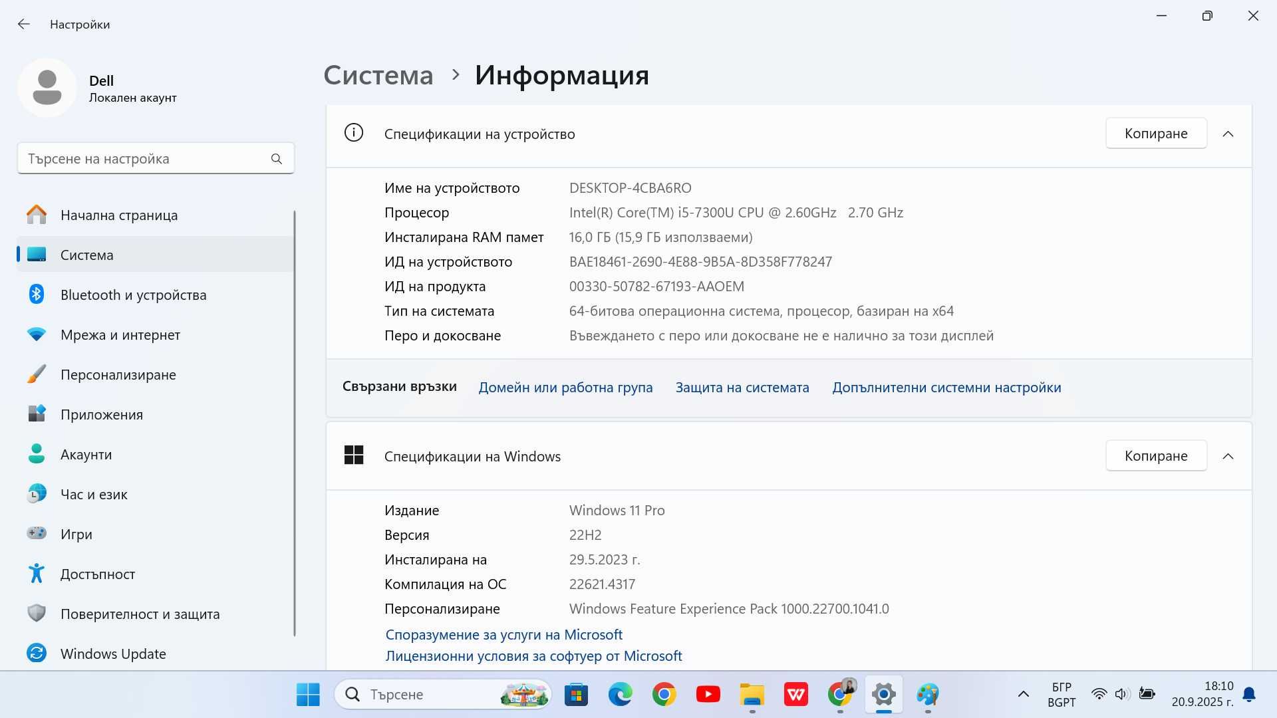Viewport: 1277px width, 718px height.
Task: Click the search magnifier in settings search box
Action: pos(277,159)
